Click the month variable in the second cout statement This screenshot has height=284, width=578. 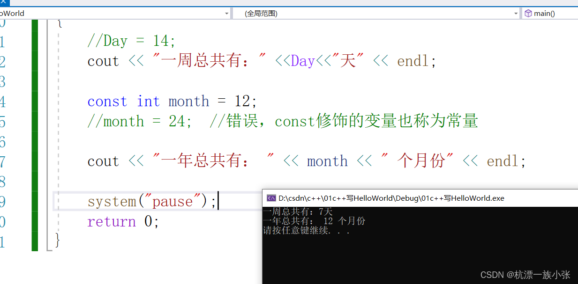tap(327, 161)
